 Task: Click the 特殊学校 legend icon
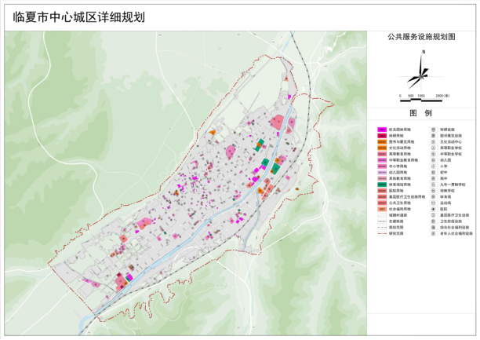point(433,190)
